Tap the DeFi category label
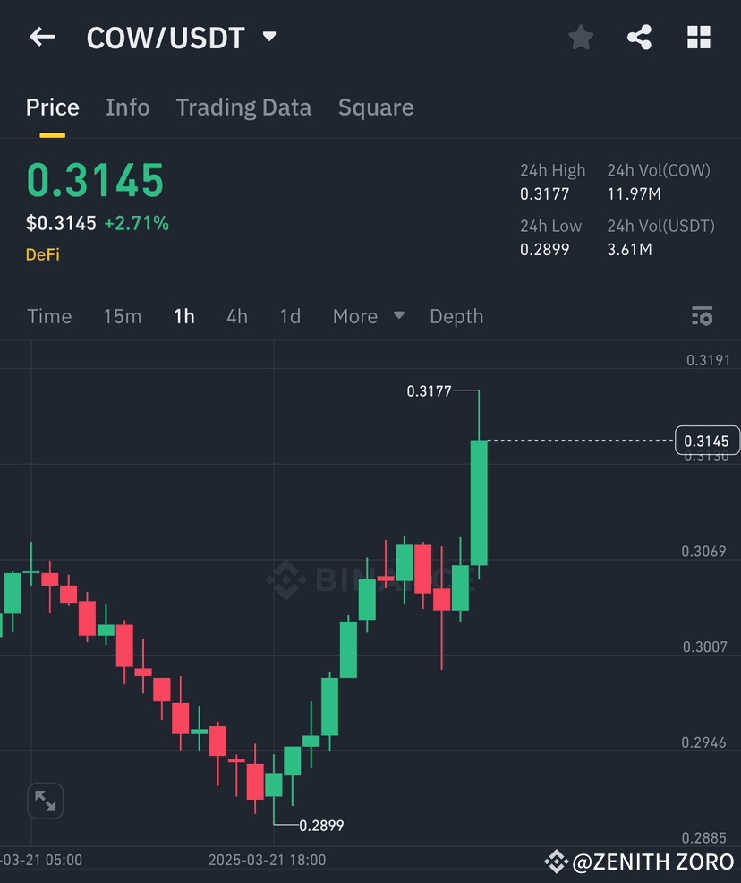 (41, 254)
